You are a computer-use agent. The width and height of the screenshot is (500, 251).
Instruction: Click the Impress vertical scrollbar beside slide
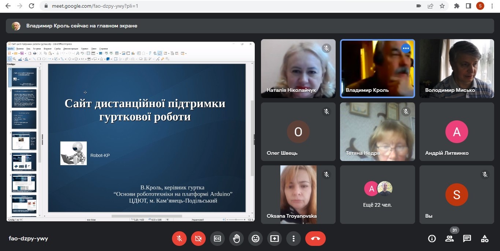click(252, 138)
